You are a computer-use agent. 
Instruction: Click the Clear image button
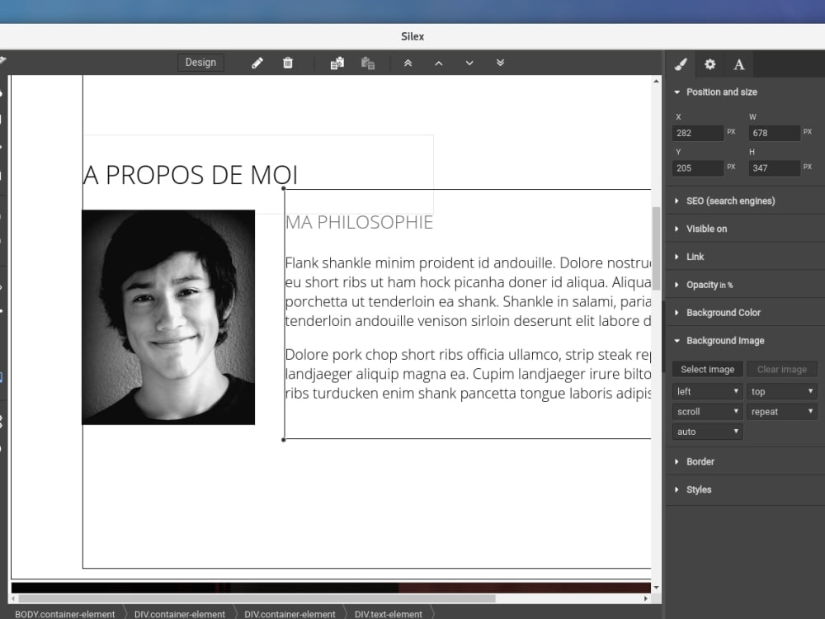coord(782,370)
